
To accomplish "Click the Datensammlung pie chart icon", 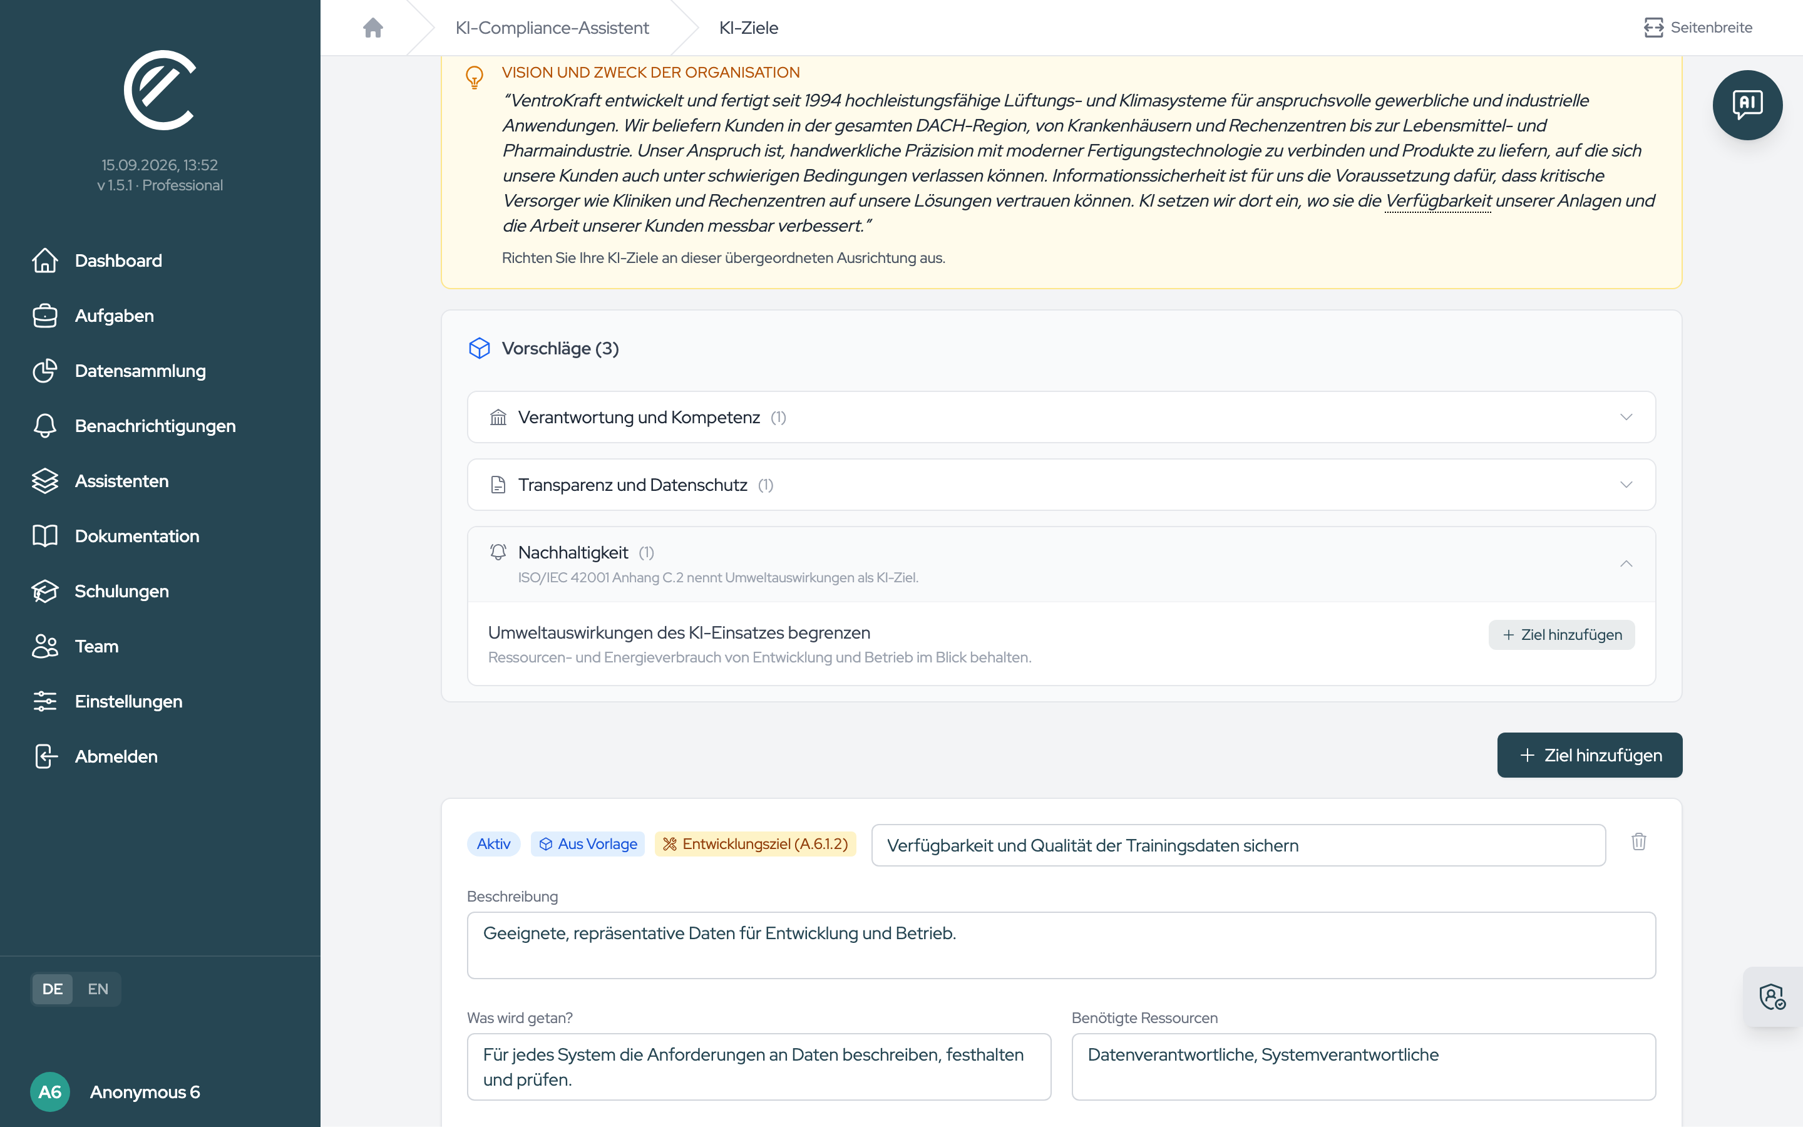I will pyautogui.click(x=44, y=371).
